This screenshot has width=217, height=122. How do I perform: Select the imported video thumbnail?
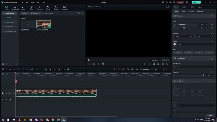click(x=43, y=24)
